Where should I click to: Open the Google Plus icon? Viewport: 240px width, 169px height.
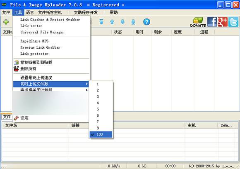pyautogui.click(x=223, y=22)
